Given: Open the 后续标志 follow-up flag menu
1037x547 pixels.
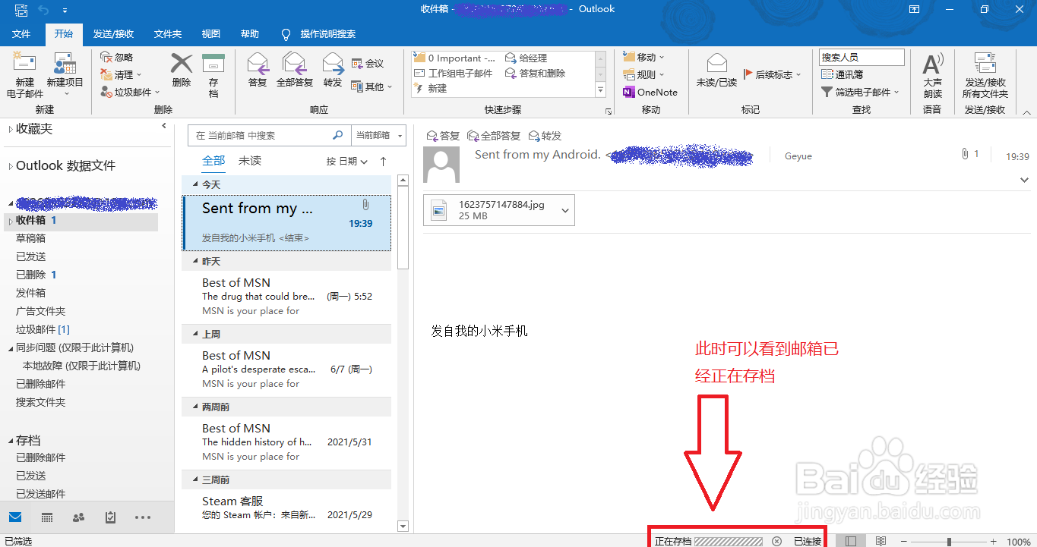Looking at the screenshot, I should [x=773, y=75].
